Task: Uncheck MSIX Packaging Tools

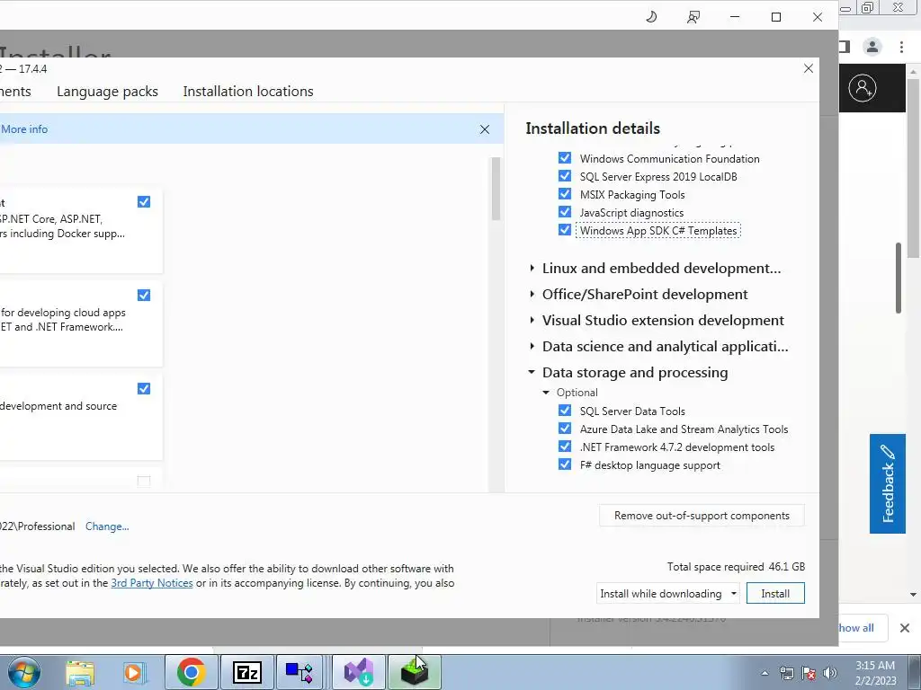Action: (x=565, y=194)
